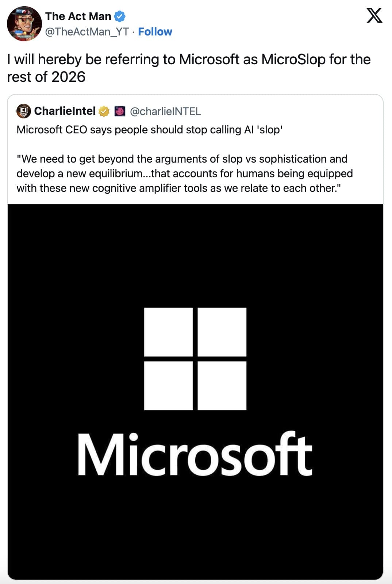Image resolution: width=392 pixels, height=584 pixels.
Task: Click the top-left square of Microsoft logo
Action: (x=168, y=332)
